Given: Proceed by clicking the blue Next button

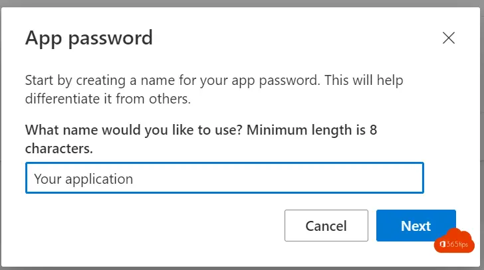Looking at the screenshot, I should [416, 226].
